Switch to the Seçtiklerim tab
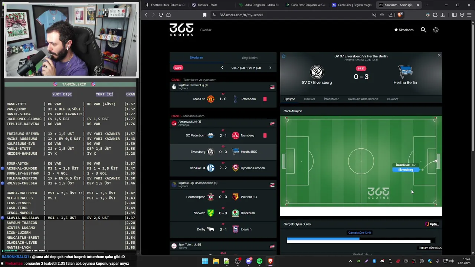 [x=250, y=57]
